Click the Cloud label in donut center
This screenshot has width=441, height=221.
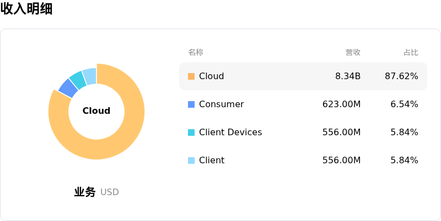coord(96,111)
